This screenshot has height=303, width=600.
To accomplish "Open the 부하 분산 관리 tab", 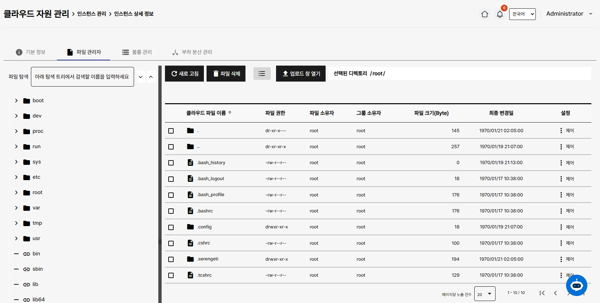I will (x=192, y=52).
